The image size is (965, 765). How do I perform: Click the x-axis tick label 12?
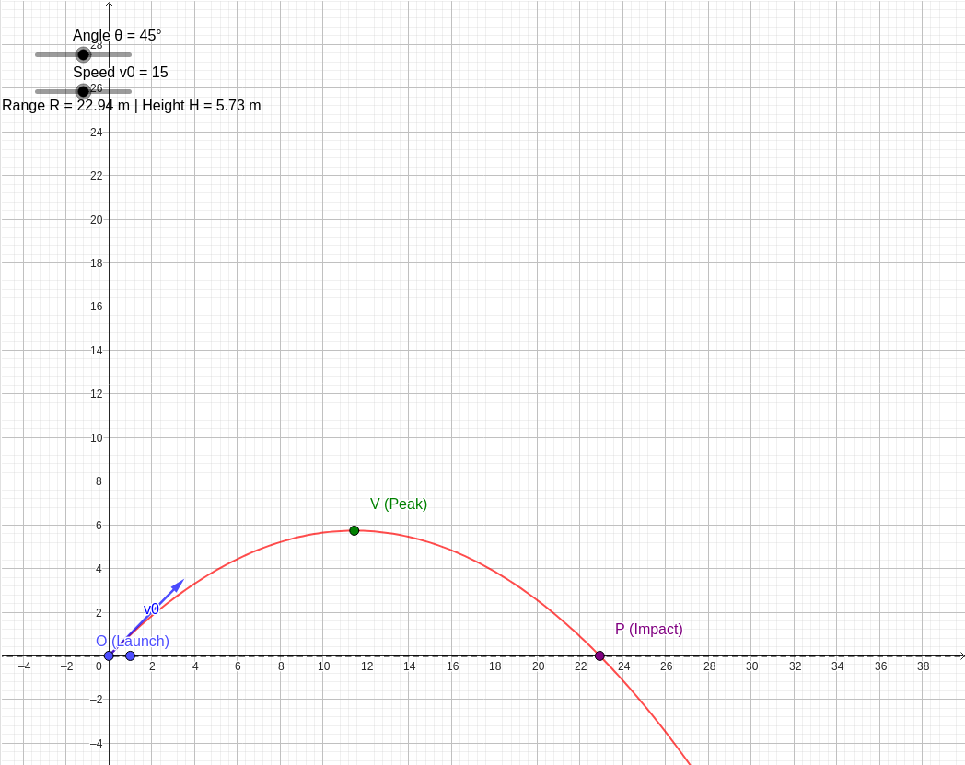[x=366, y=666]
